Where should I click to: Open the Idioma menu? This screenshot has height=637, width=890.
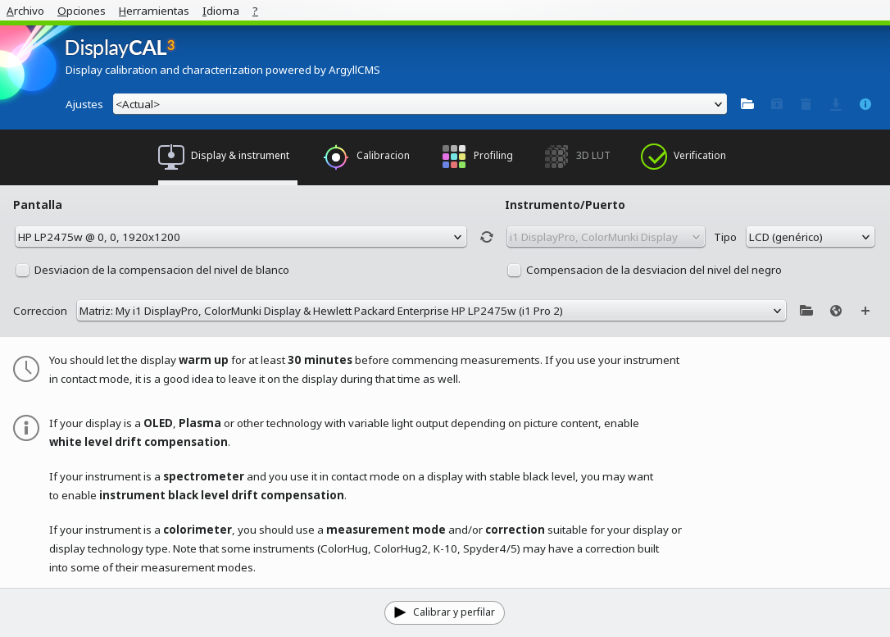220,11
